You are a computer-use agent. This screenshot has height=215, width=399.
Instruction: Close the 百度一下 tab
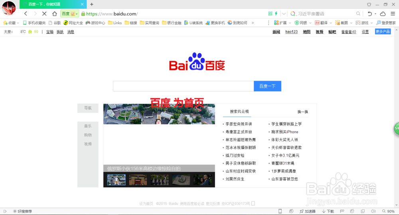coord(82,4)
